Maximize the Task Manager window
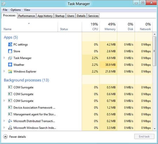 point(143,3)
